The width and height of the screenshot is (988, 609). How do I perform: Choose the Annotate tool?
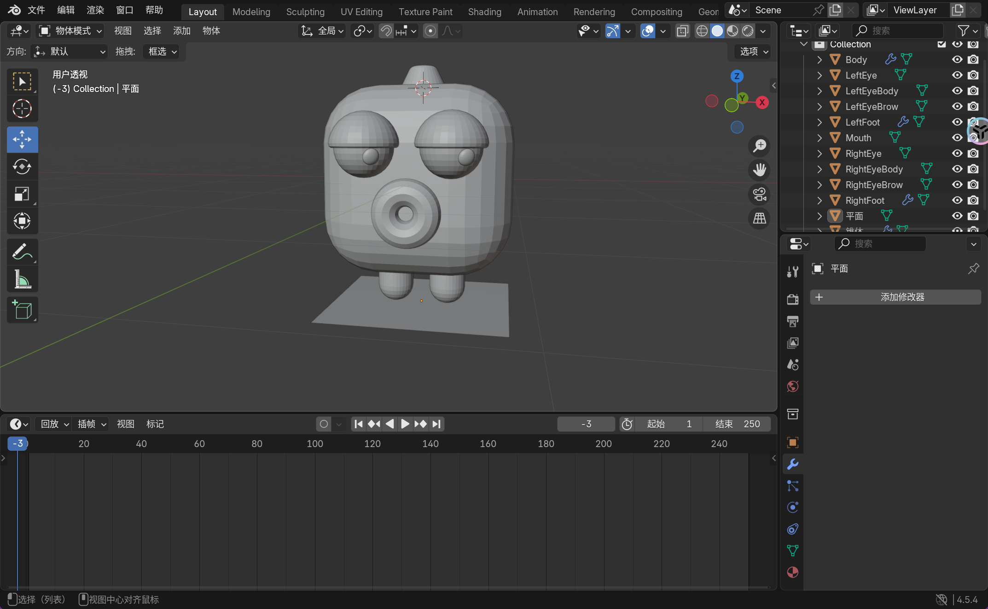click(22, 252)
